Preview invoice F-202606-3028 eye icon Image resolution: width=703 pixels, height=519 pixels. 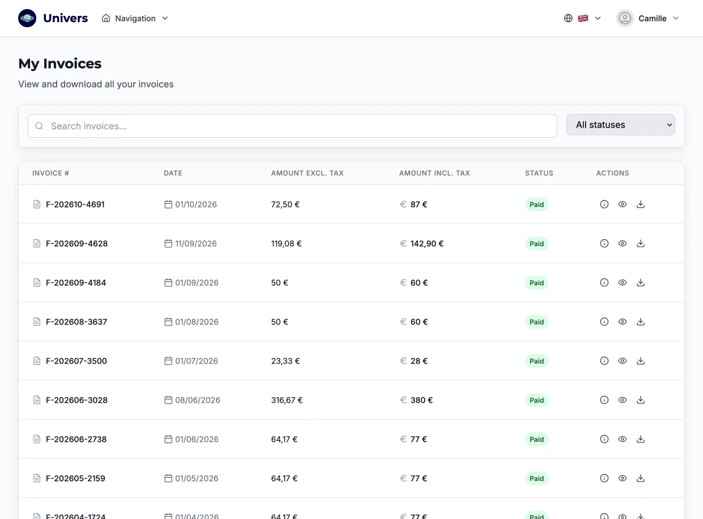(622, 400)
